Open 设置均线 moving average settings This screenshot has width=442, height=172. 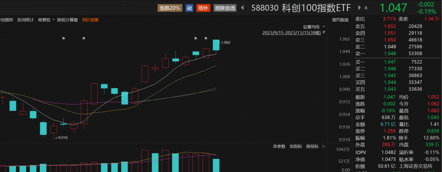tap(312, 27)
